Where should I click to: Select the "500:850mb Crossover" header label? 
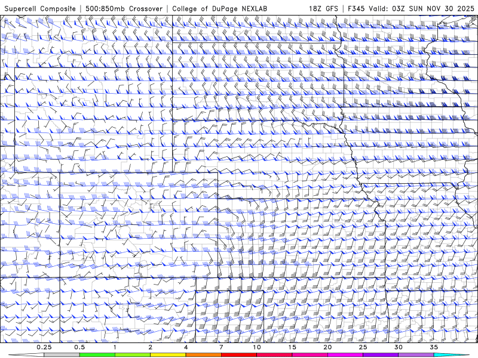pos(124,9)
